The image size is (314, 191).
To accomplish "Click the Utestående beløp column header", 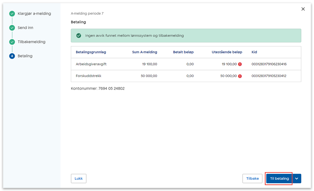I will coord(227,52).
